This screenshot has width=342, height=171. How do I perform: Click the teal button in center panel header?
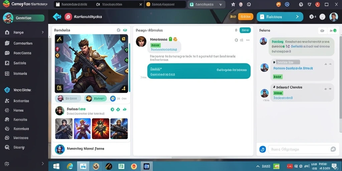(x=245, y=30)
